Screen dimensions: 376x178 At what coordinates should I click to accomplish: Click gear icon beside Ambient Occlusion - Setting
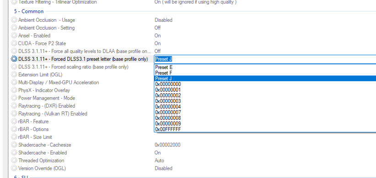pyautogui.click(x=14, y=28)
